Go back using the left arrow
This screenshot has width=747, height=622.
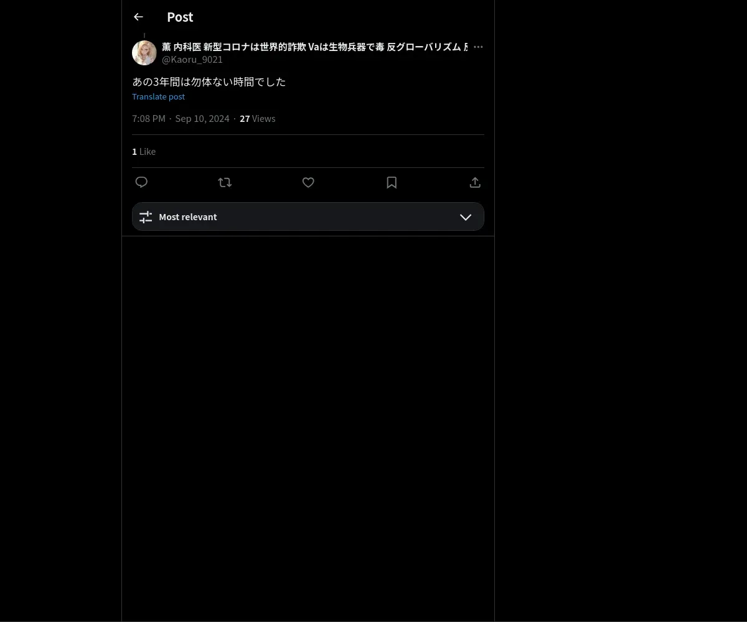138,17
